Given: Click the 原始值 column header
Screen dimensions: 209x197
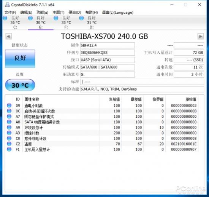Looking at the screenshot, I should [x=191, y=99].
